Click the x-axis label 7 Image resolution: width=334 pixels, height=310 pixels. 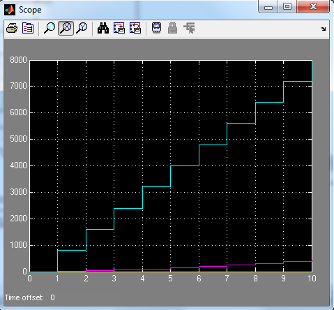point(227,279)
